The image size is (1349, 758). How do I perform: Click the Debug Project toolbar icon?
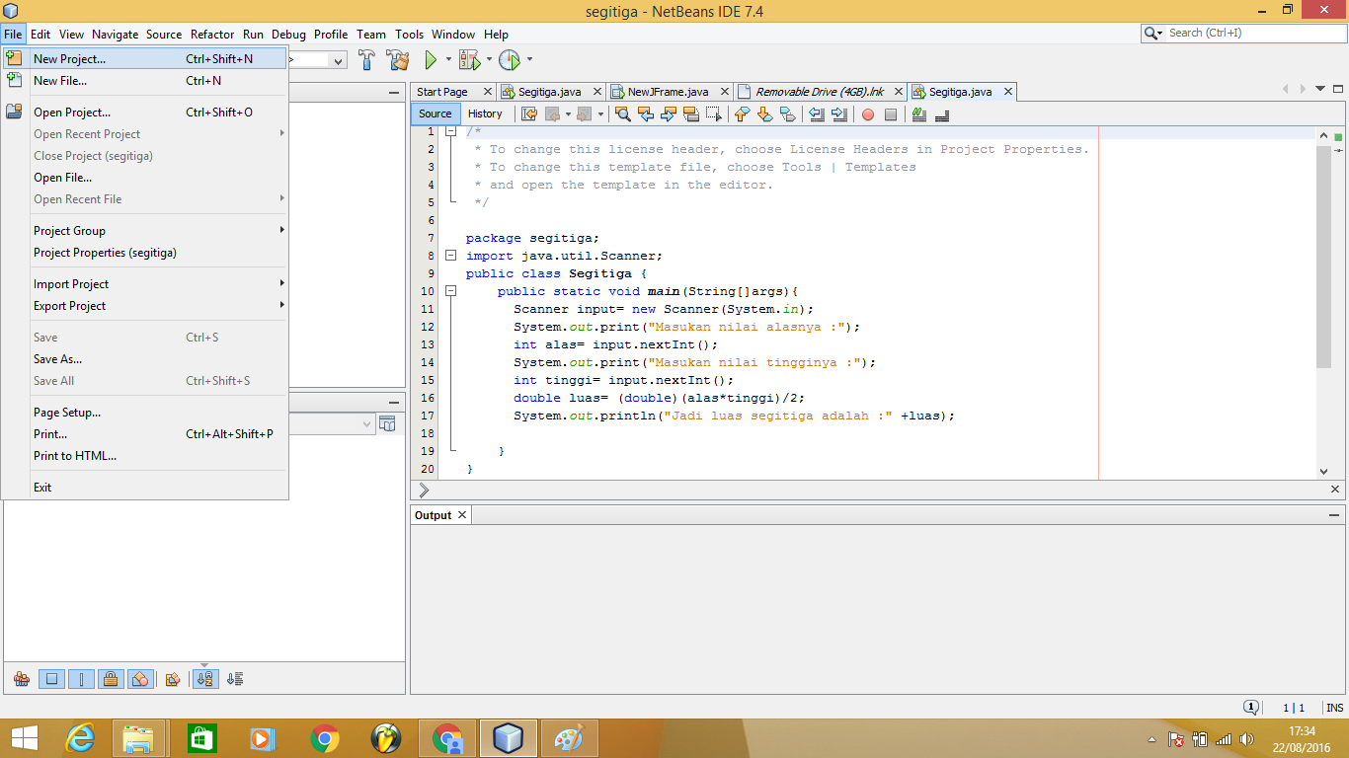tap(469, 60)
